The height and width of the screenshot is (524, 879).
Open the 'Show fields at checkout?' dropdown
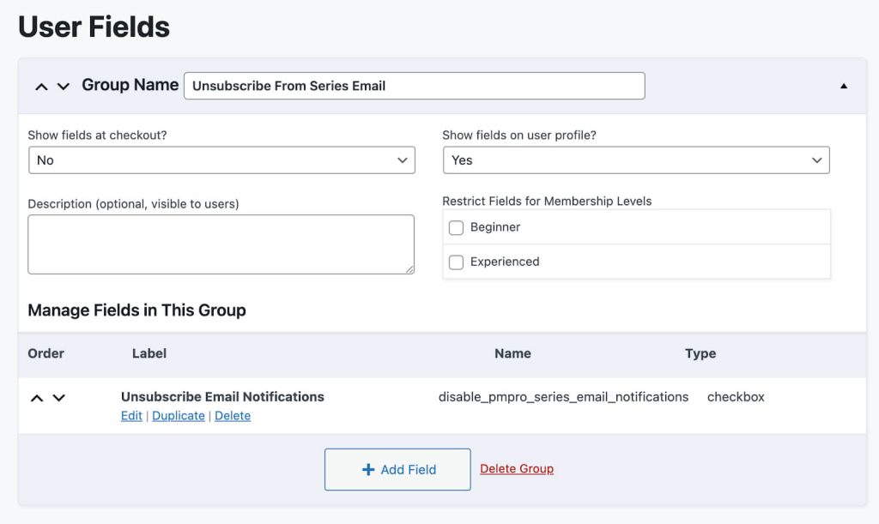point(221,160)
